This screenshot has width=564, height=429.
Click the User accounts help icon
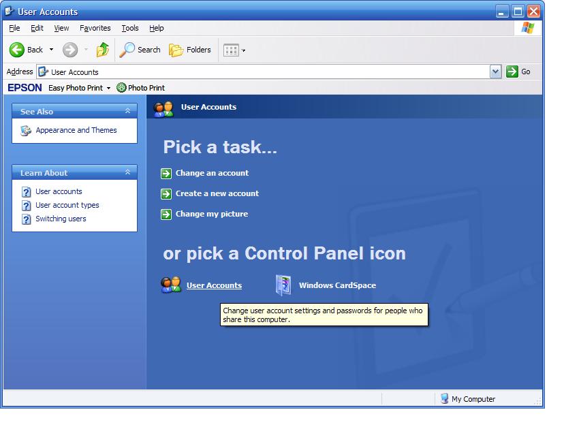[25, 191]
